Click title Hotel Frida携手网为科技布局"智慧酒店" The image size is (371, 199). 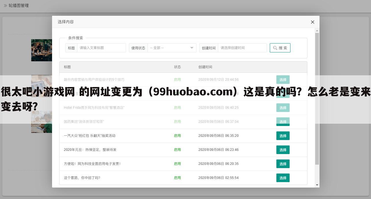(94, 108)
